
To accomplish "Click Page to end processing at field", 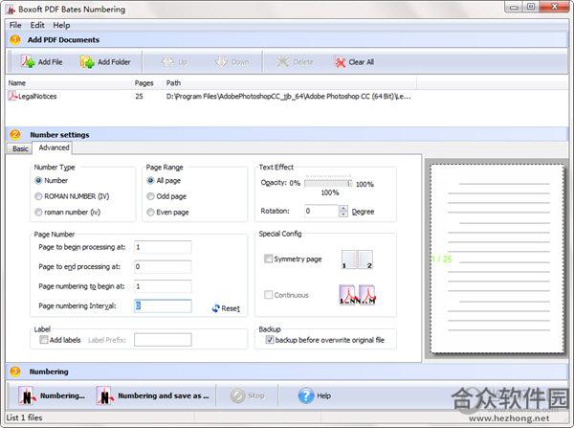I will [x=163, y=266].
